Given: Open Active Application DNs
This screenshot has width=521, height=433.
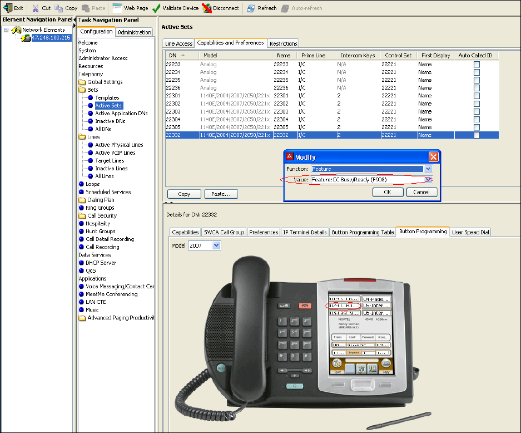Looking at the screenshot, I should 121,114.
